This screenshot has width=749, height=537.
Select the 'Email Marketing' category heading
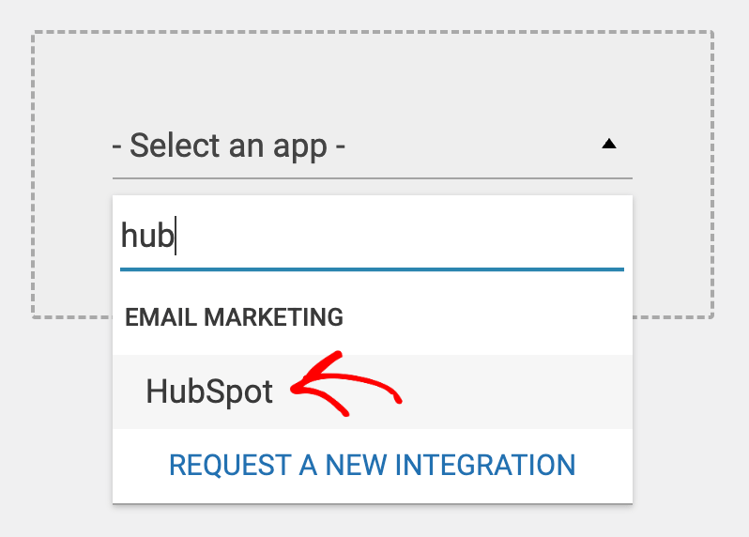(x=234, y=317)
